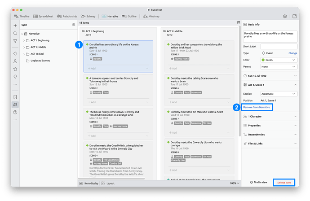Click the Remove from Narrative link
Screen dimensions: 310x201
click(257, 108)
